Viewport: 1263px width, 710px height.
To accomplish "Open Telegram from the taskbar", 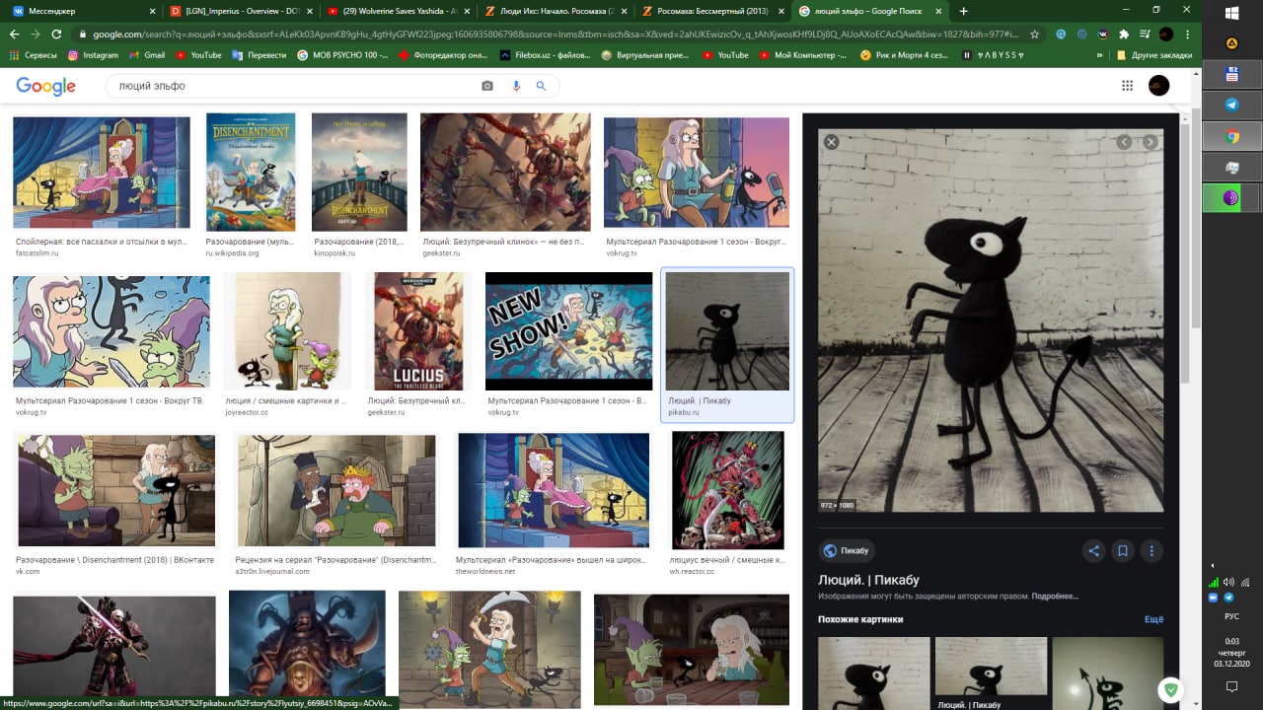I will (x=1231, y=105).
